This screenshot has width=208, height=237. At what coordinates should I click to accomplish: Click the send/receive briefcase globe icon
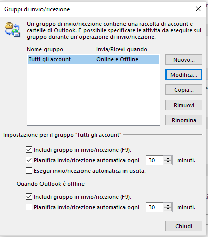pyautogui.click(x=12, y=29)
